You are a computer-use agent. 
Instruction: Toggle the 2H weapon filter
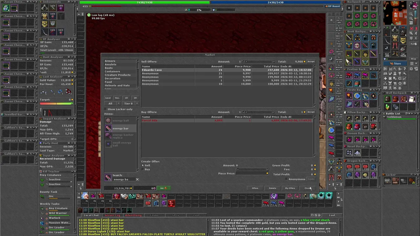tap(135, 98)
